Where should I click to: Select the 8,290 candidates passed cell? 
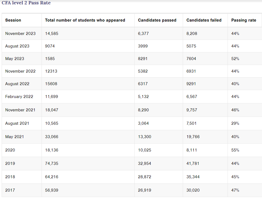point(143,110)
